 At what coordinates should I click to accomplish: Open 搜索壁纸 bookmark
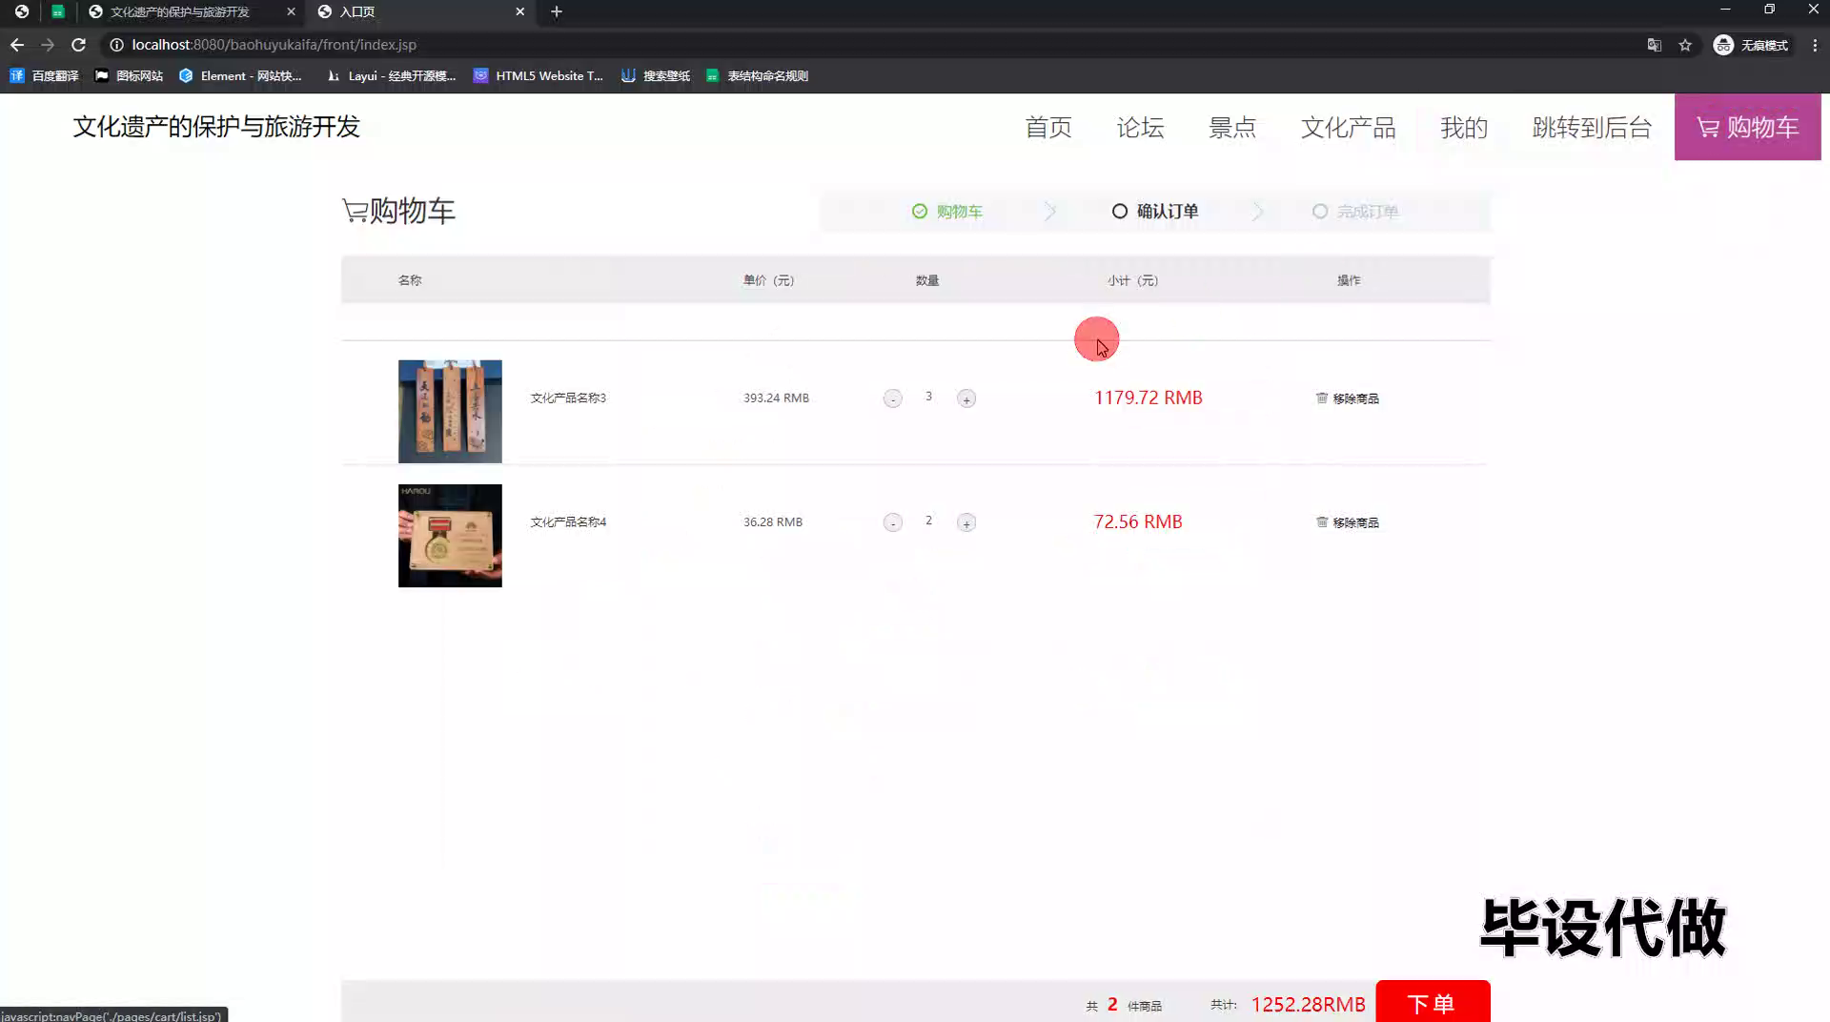[x=656, y=76]
